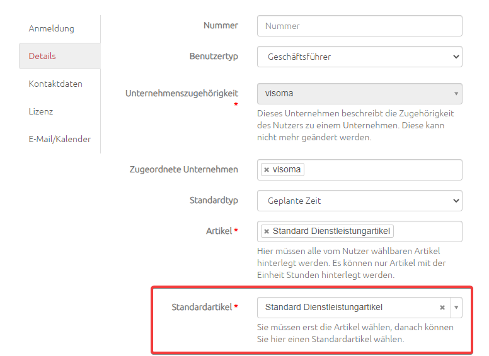Clear the Standardartikel selection with the x

click(x=442, y=308)
